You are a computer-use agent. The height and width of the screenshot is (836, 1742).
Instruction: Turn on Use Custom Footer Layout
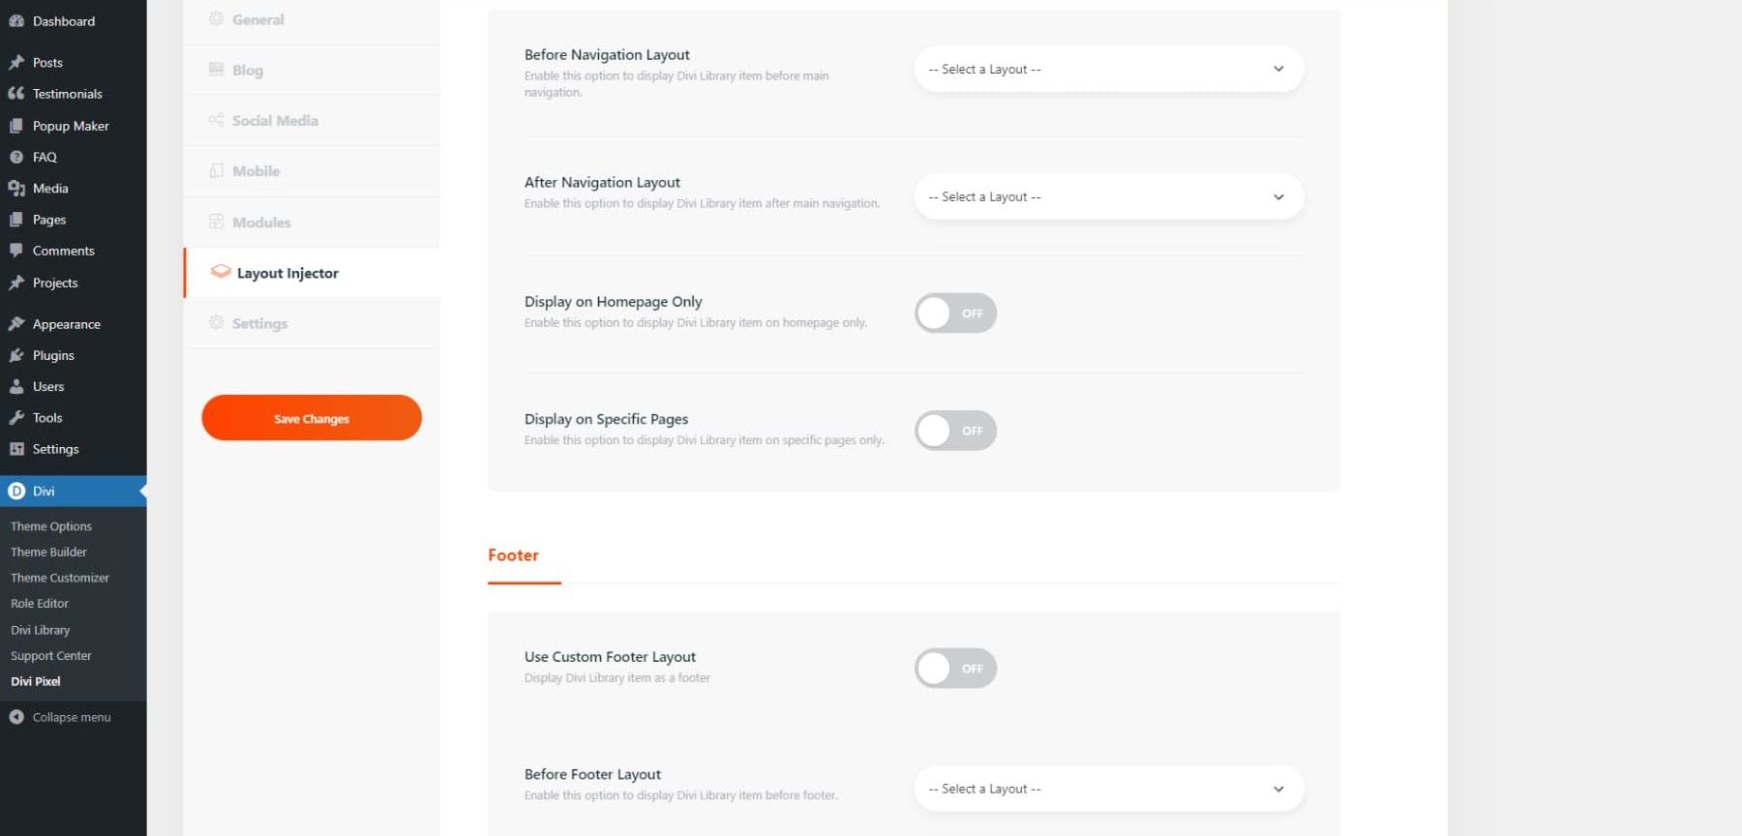tap(955, 668)
